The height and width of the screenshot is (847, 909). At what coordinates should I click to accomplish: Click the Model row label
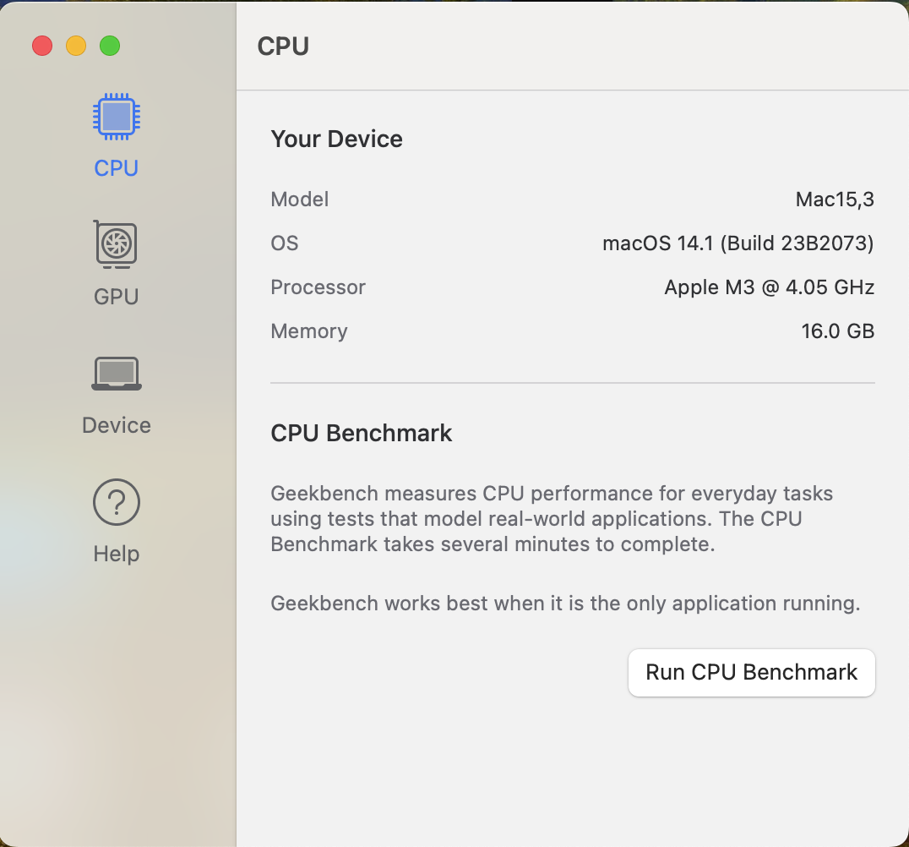pos(300,199)
